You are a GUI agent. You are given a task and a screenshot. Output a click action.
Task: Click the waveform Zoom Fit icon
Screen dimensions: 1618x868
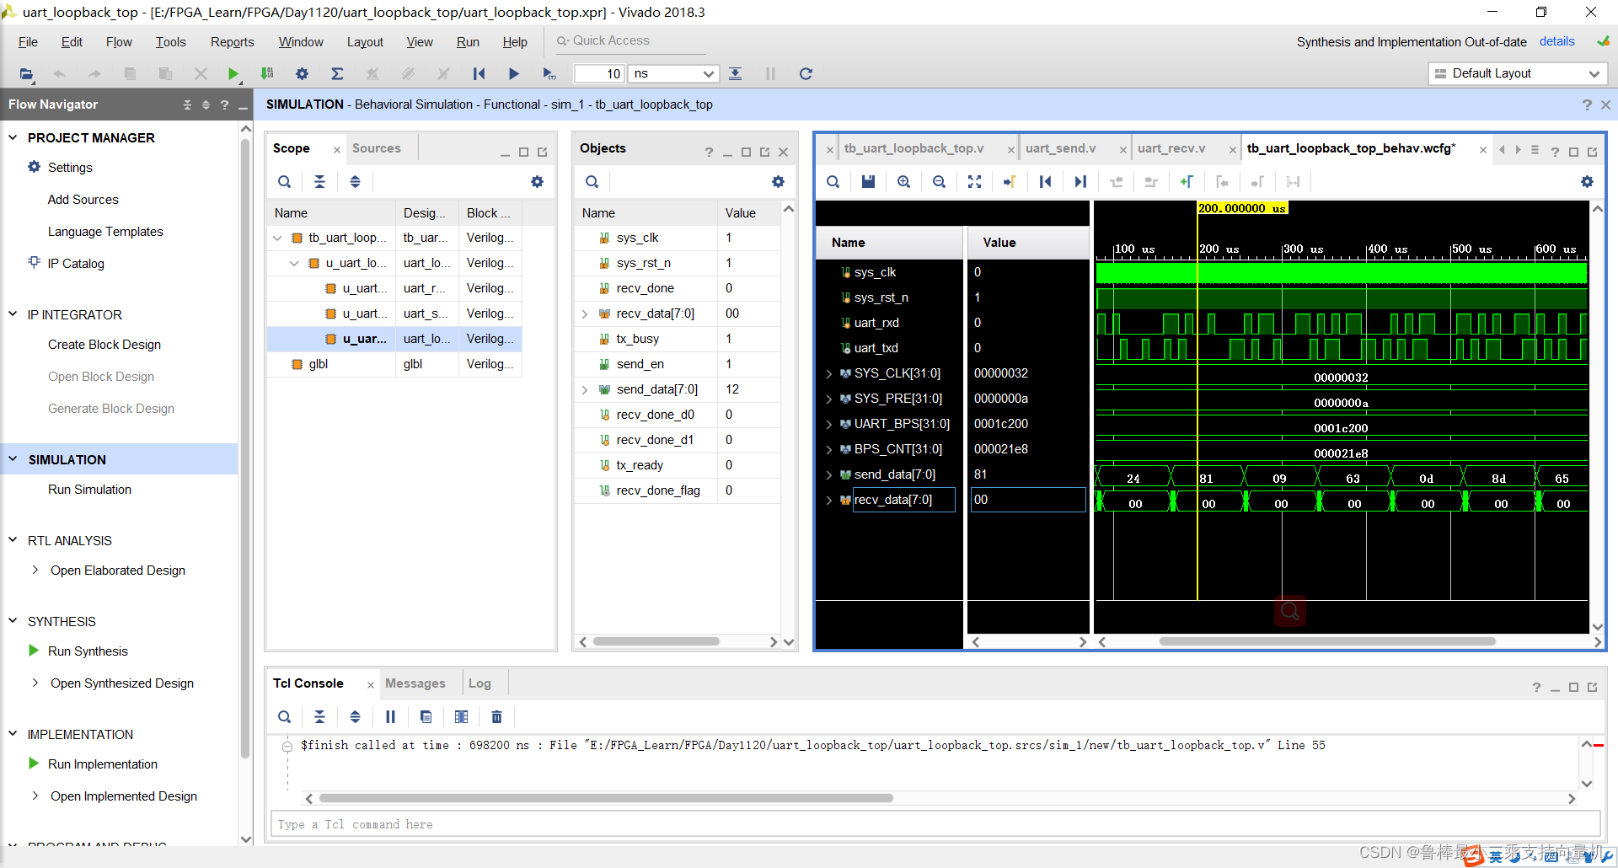[x=975, y=182]
